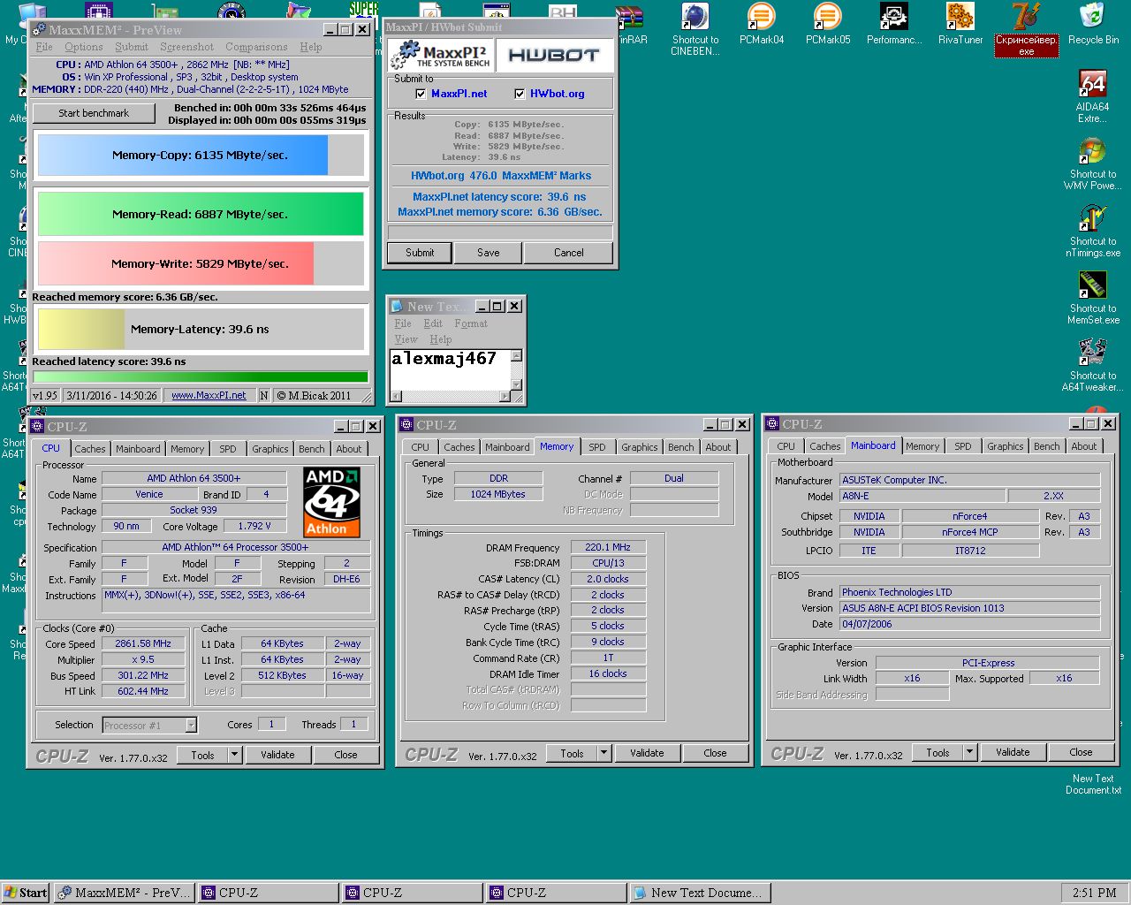Image resolution: width=1131 pixels, height=905 pixels.
Task: Toggle the MaxxPI.net submit checkbox
Action: [421, 94]
